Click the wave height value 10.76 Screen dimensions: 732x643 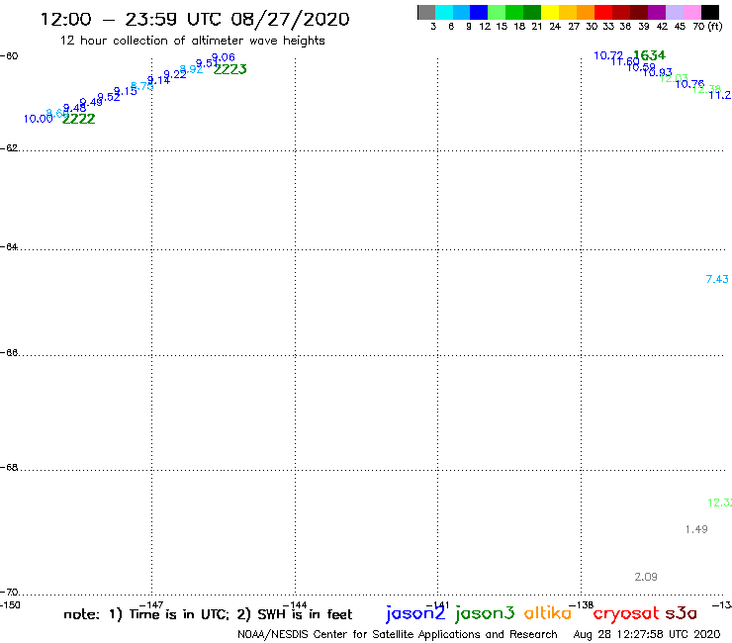pos(689,84)
